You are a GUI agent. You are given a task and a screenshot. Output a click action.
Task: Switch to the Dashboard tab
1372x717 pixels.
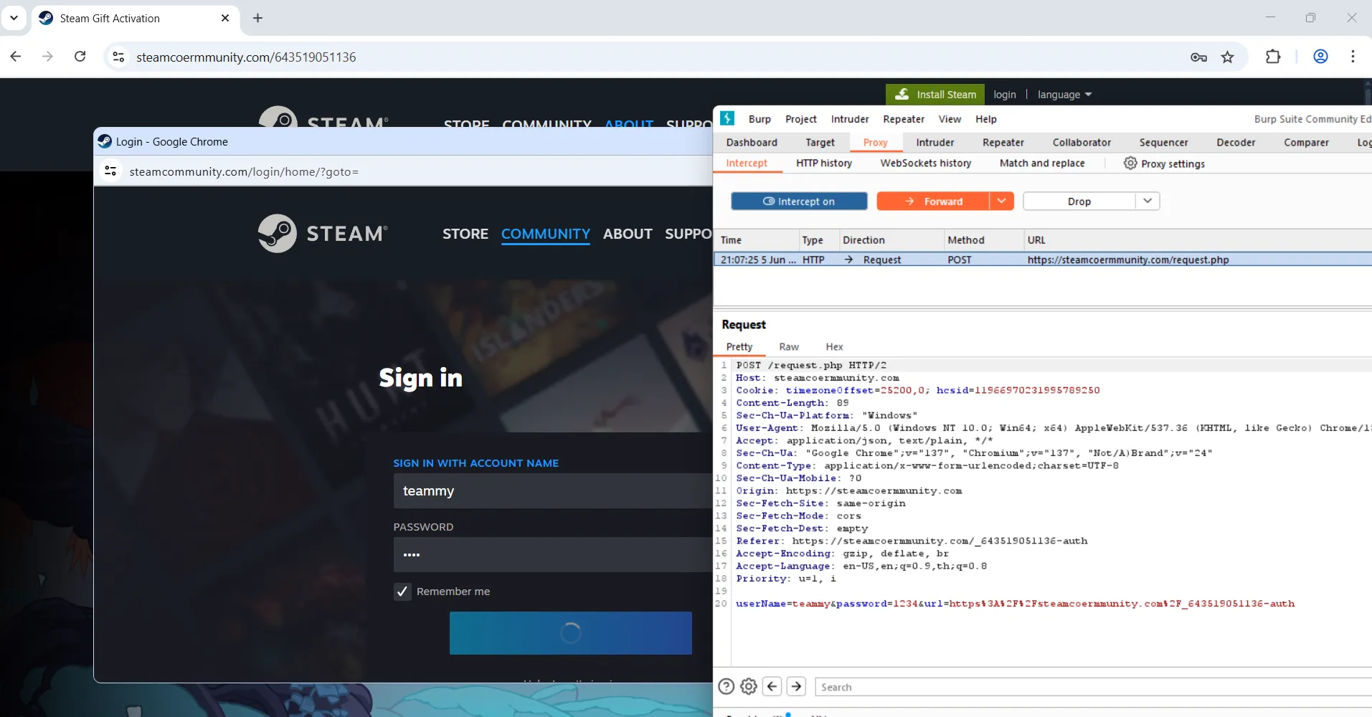coord(752,143)
